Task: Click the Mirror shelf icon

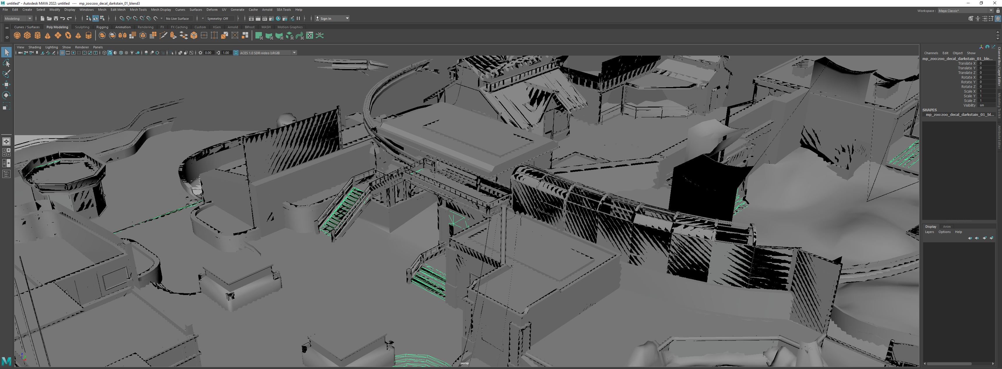Action: point(123,35)
